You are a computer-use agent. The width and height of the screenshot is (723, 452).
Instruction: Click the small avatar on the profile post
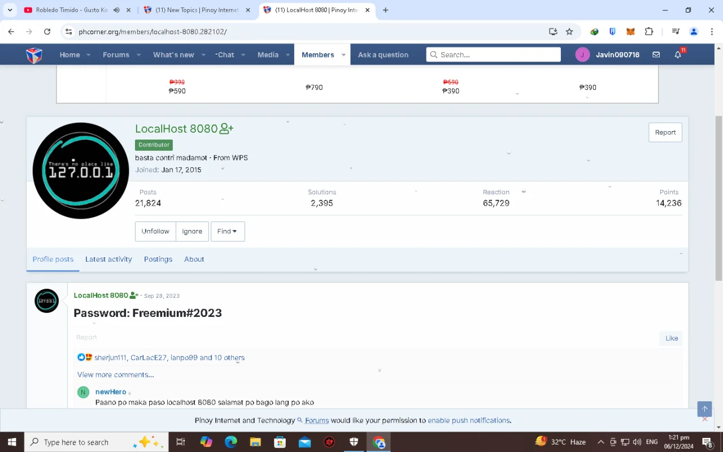47,301
